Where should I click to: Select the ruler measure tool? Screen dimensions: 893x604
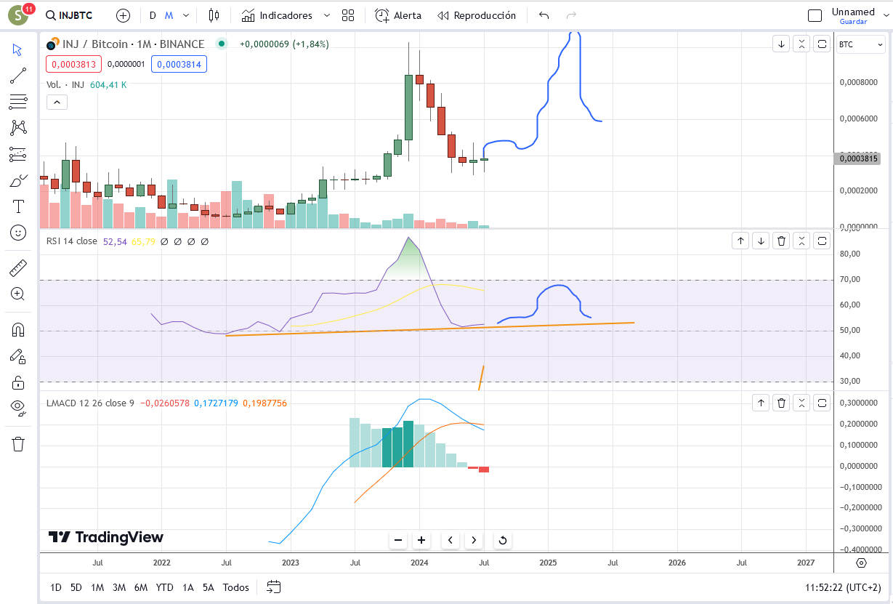click(x=18, y=268)
